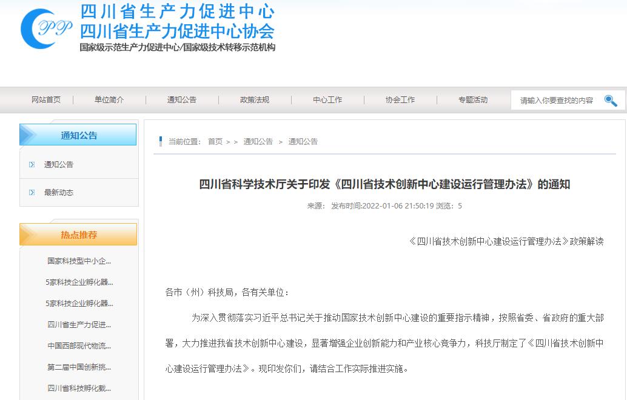
Task: Click arrow icon beside 通知公告 sidebar item
Action: pos(32,165)
